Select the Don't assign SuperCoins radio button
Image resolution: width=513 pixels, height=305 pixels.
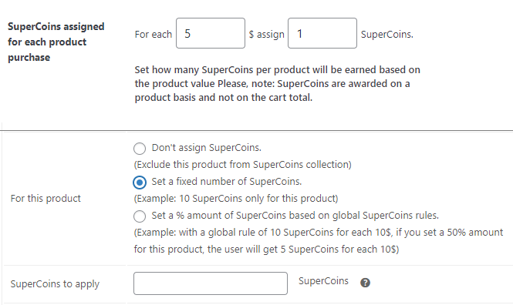[140, 149]
